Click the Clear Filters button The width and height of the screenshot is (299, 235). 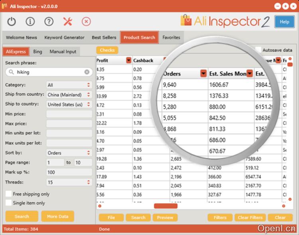[x=250, y=217]
